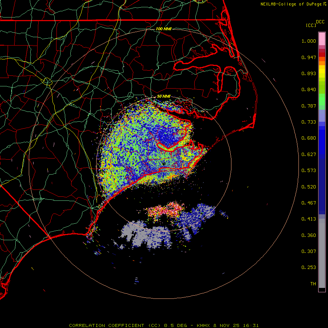
Task: Click the 0.573 color scale value
Action: [x=309, y=171]
